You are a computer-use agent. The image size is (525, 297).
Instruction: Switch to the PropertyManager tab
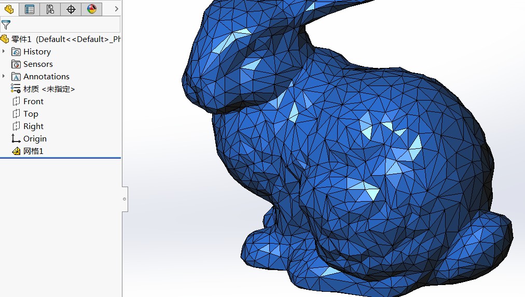[x=30, y=9]
